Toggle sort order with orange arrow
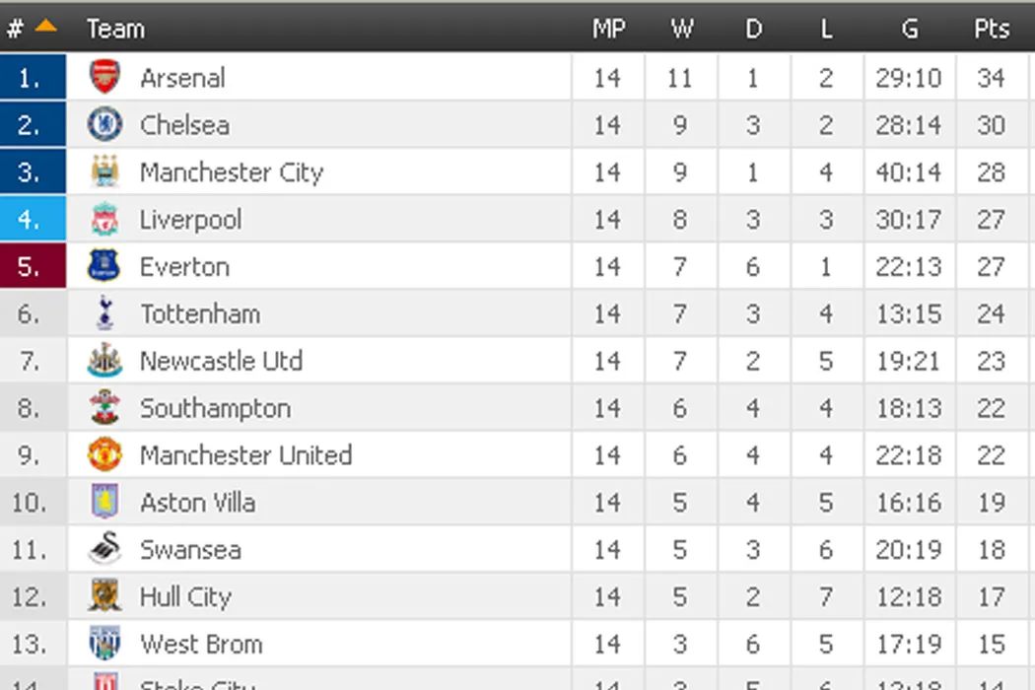Screen dimensions: 1035x690 45,27
